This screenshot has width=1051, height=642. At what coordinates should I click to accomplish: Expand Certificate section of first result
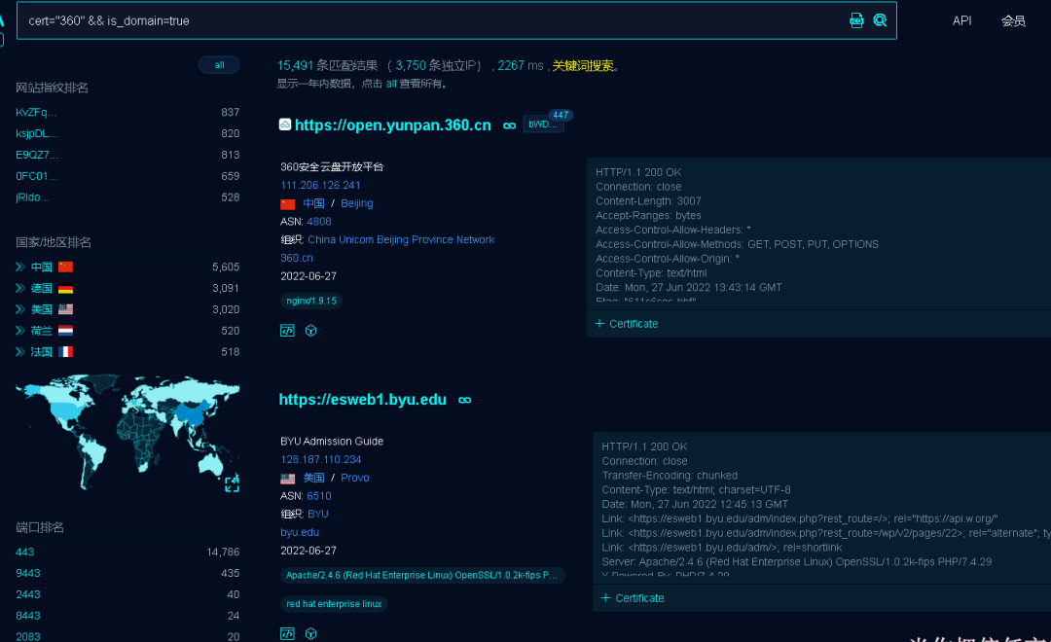(x=627, y=324)
